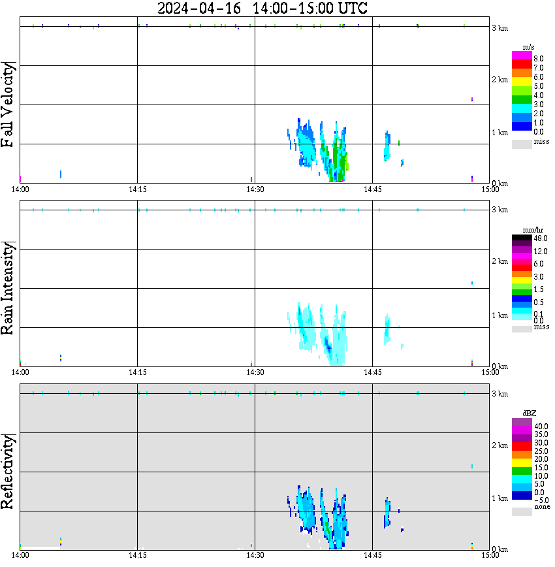The height and width of the screenshot is (567, 555).
Task: Click '14:30' on the Fall Velocity time axis
Action: click(255, 189)
